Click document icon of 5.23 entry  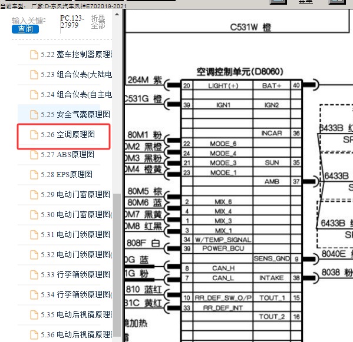[x=34, y=75]
